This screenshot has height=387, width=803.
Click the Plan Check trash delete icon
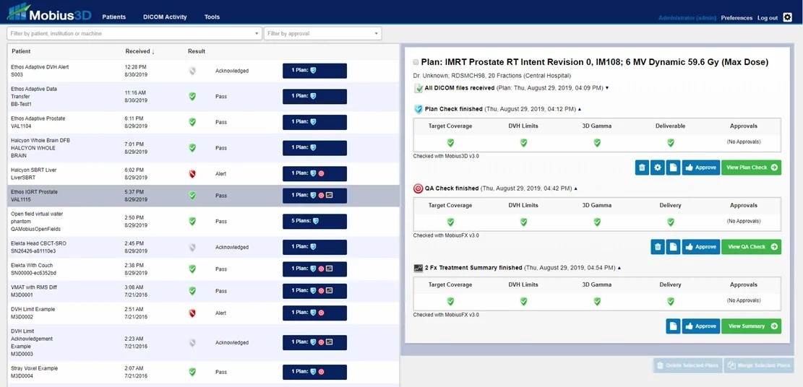click(642, 168)
